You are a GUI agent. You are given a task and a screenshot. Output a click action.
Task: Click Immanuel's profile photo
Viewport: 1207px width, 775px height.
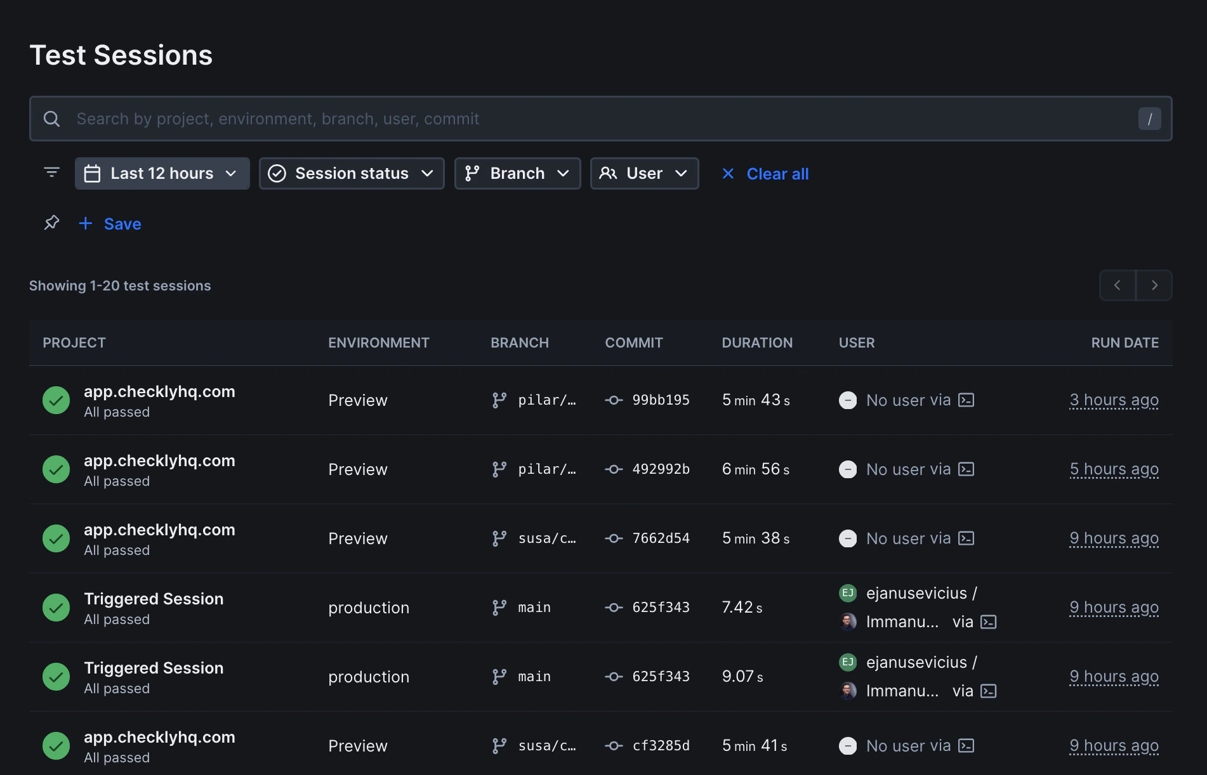[x=848, y=622]
